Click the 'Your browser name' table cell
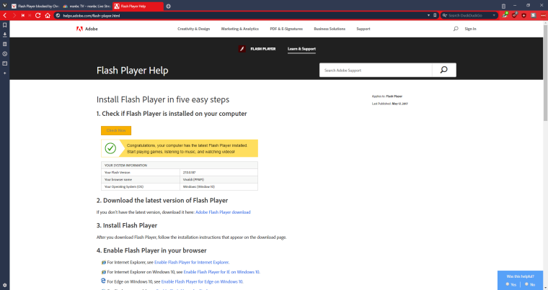 141,179
